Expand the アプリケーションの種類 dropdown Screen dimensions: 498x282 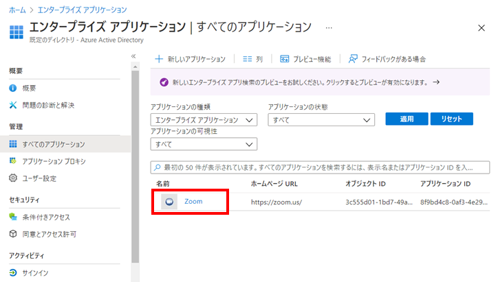(204, 120)
